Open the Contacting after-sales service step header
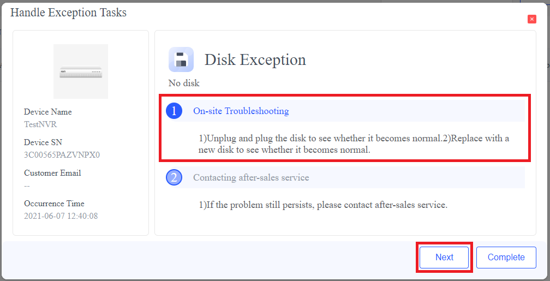The width and height of the screenshot is (550, 281). tap(251, 178)
